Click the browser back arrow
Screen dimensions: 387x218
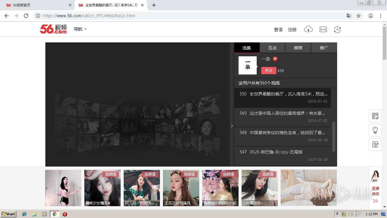pos(7,16)
